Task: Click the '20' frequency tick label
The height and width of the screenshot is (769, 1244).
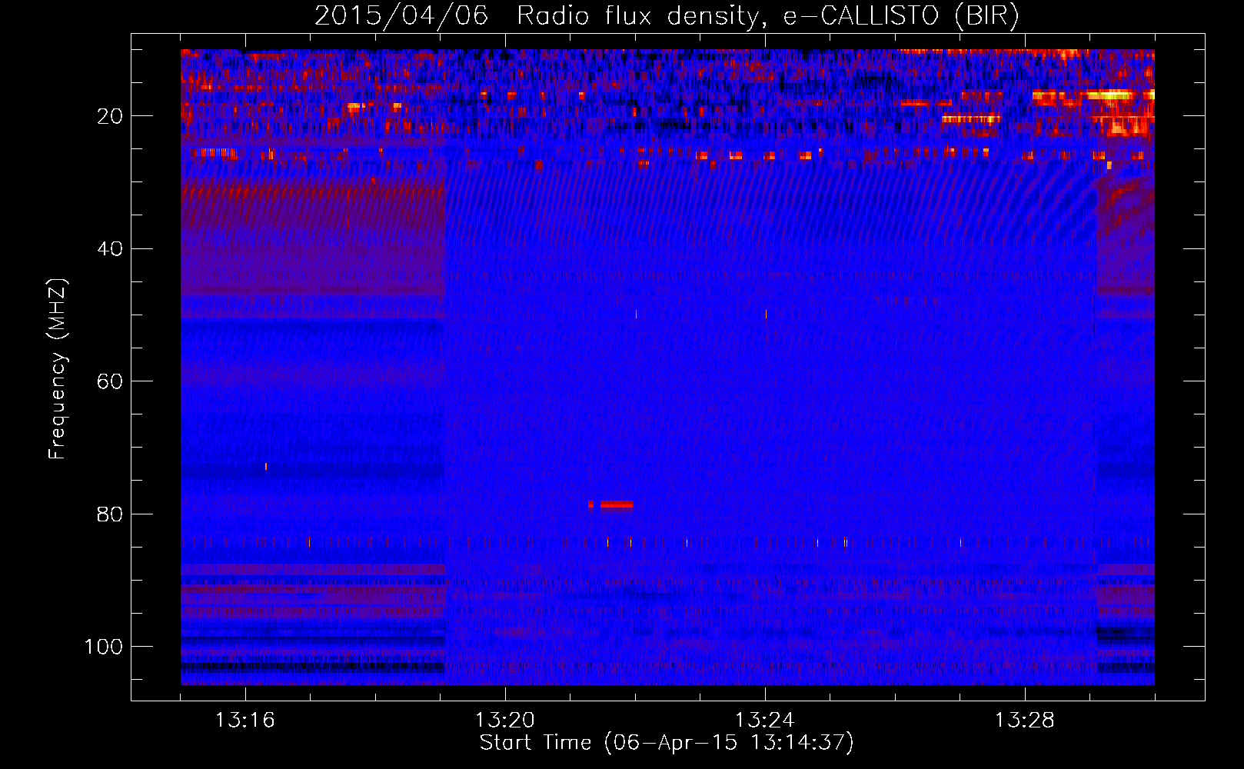Action: (111, 116)
